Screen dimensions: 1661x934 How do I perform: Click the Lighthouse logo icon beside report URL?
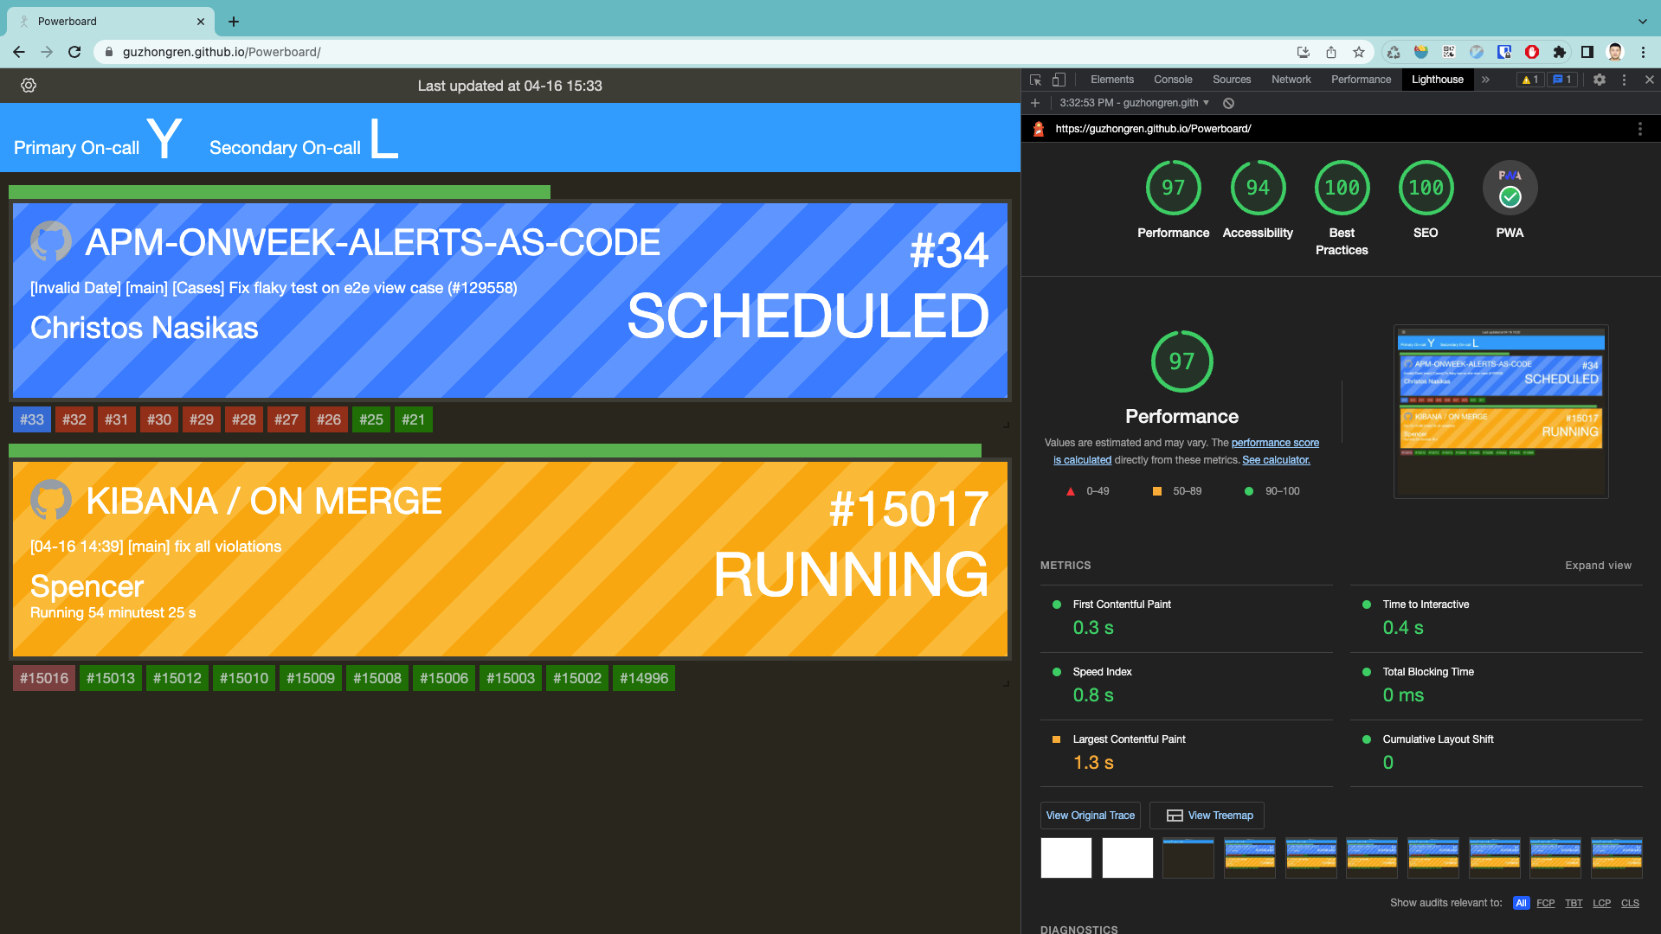tap(1038, 129)
